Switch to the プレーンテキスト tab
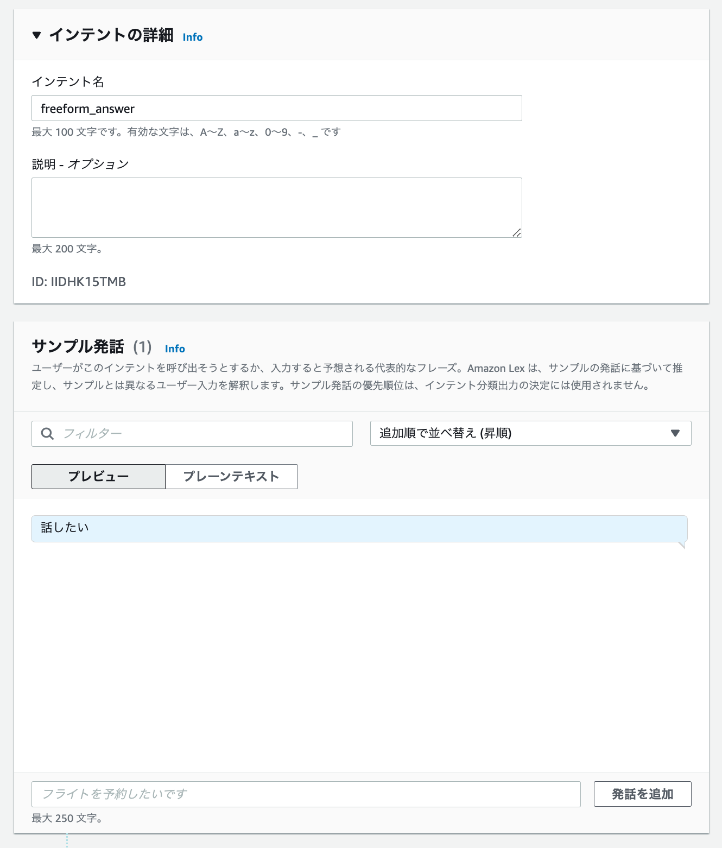 click(x=231, y=476)
